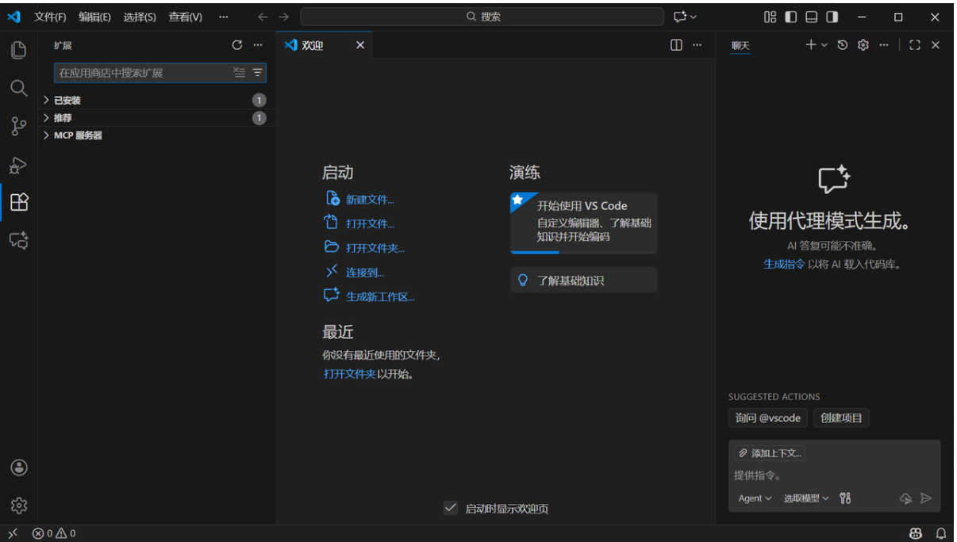Image resolution: width=957 pixels, height=542 pixels.
Task: Open the Customize Layout icon
Action: pyautogui.click(x=770, y=17)
